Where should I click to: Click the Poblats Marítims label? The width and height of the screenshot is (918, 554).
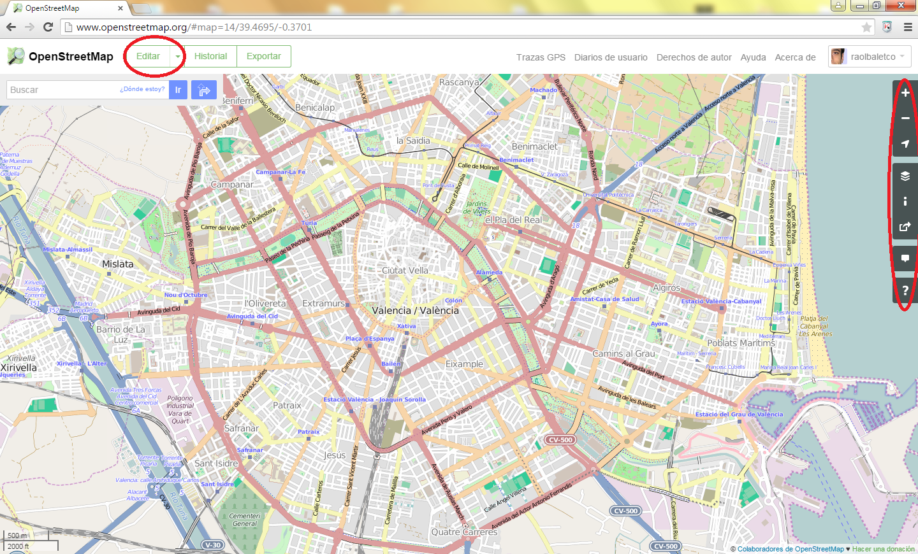741,343
